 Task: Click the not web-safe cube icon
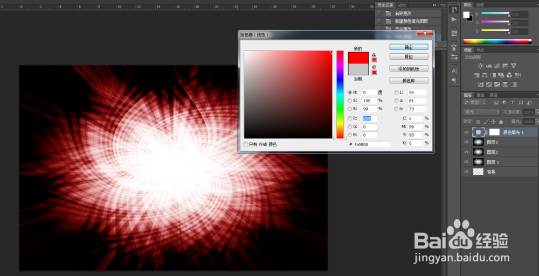[374, 67]
